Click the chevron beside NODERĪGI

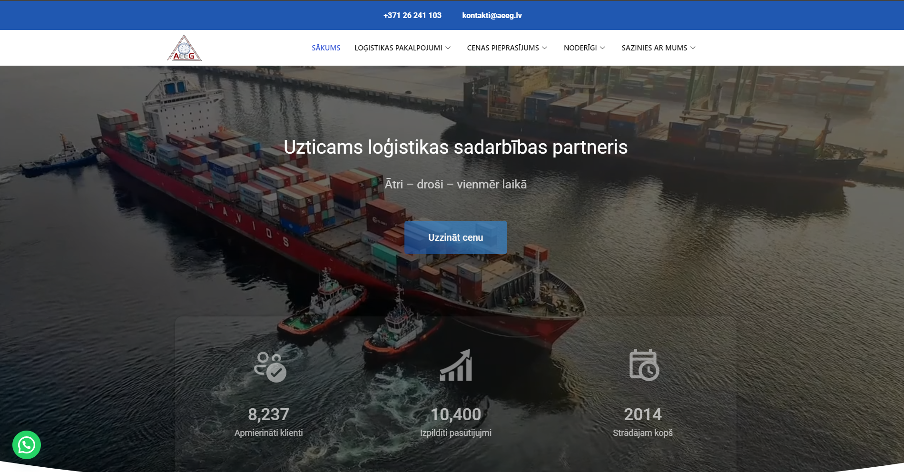coord(602,48)
